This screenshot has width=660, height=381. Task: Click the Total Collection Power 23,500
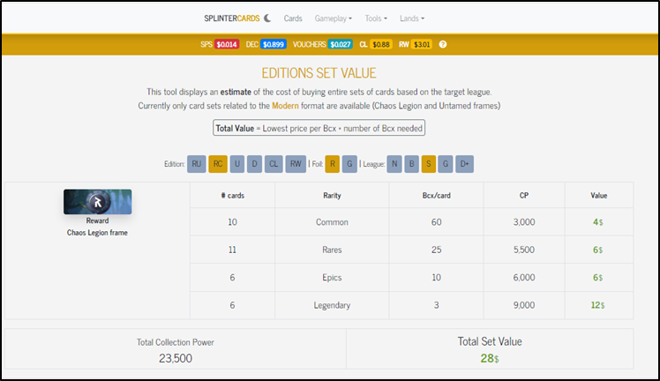coord(176,358)
